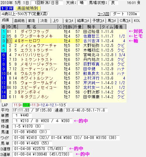Click the ダート 1200m course field
The image size is (146, 157).
coord(125,14)
